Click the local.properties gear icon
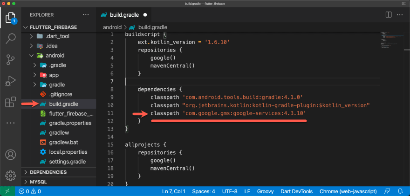410x196 pixels. [43, 152]
